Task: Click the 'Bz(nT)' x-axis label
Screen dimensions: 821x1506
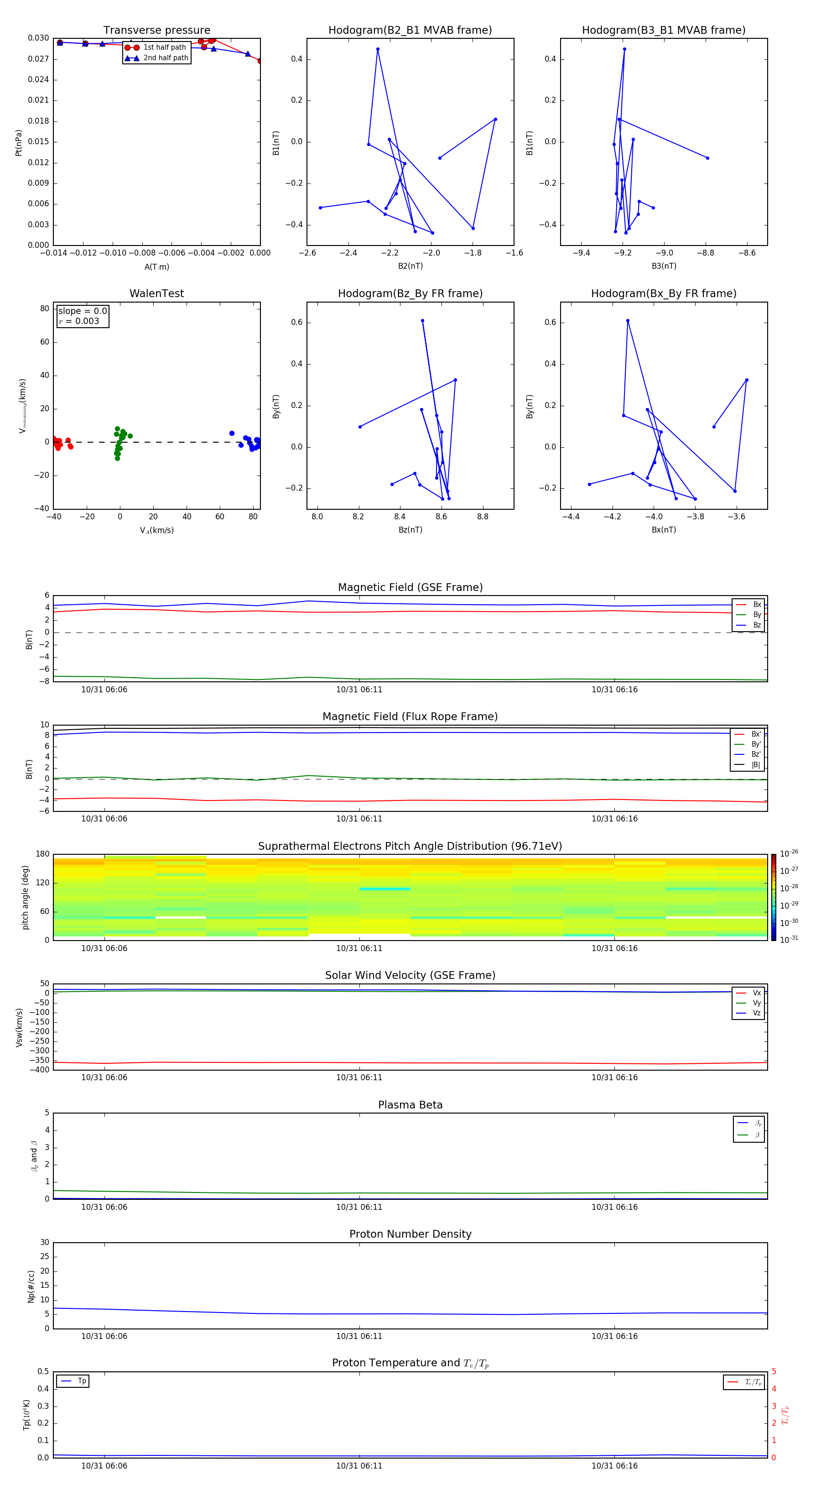Action: [x=410, y=530]
